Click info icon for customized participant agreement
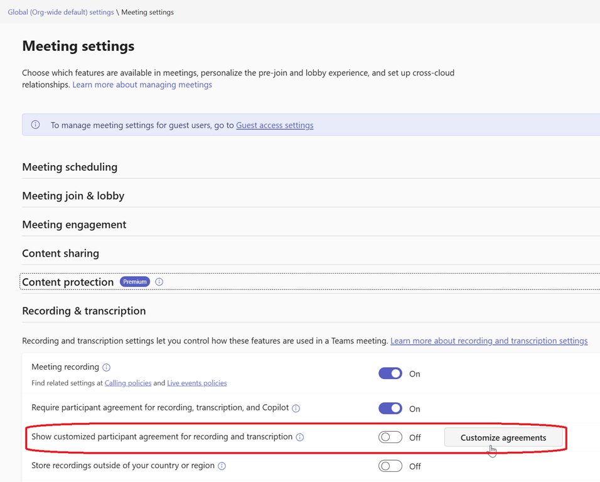600x482 pixels. (x=299, y=437)
